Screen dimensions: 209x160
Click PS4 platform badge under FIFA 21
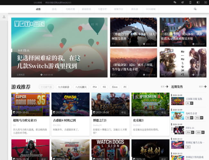pos(190,132)
